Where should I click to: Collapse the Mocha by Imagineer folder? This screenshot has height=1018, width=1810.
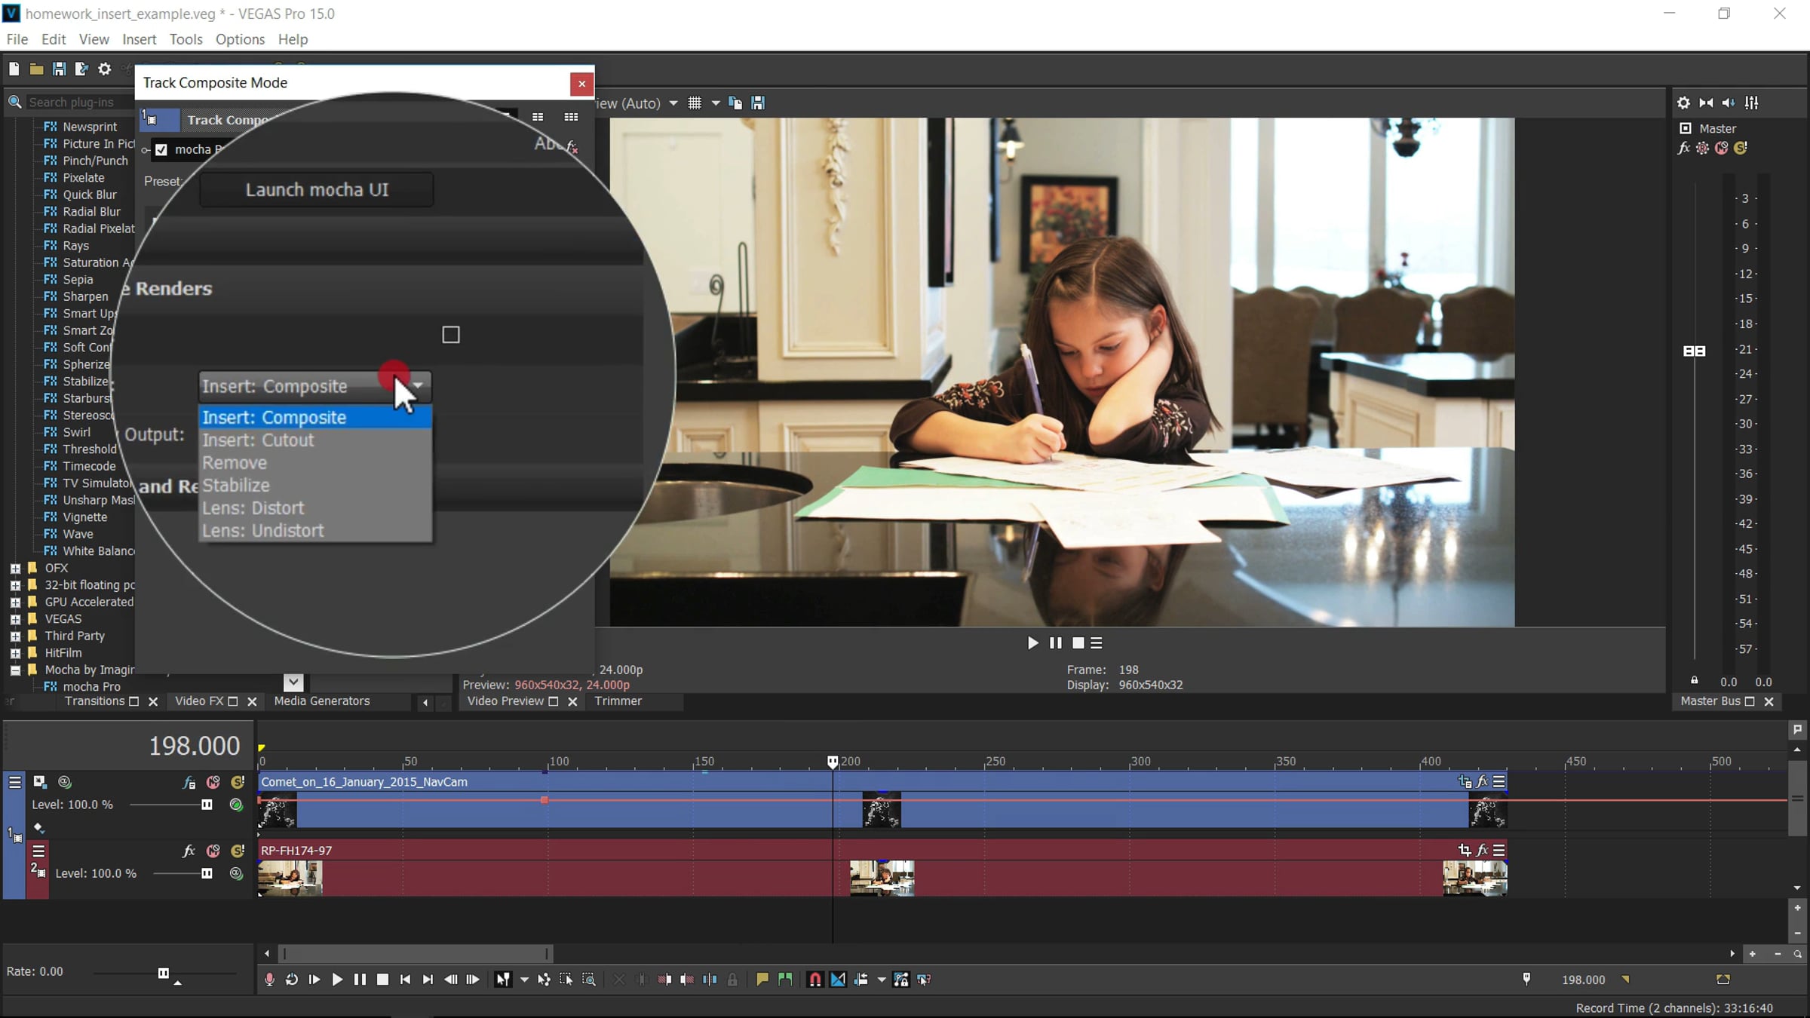[15, 670]
